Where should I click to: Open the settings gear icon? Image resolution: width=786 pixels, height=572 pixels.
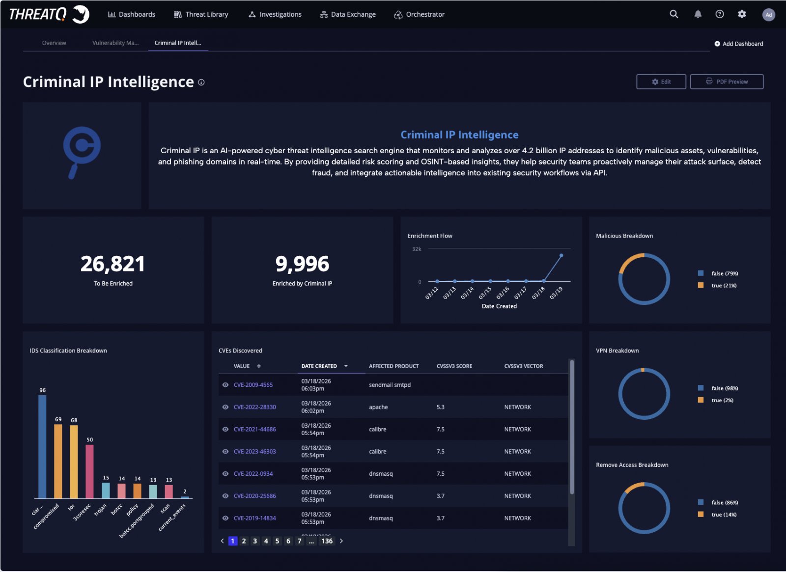[742, 14]
